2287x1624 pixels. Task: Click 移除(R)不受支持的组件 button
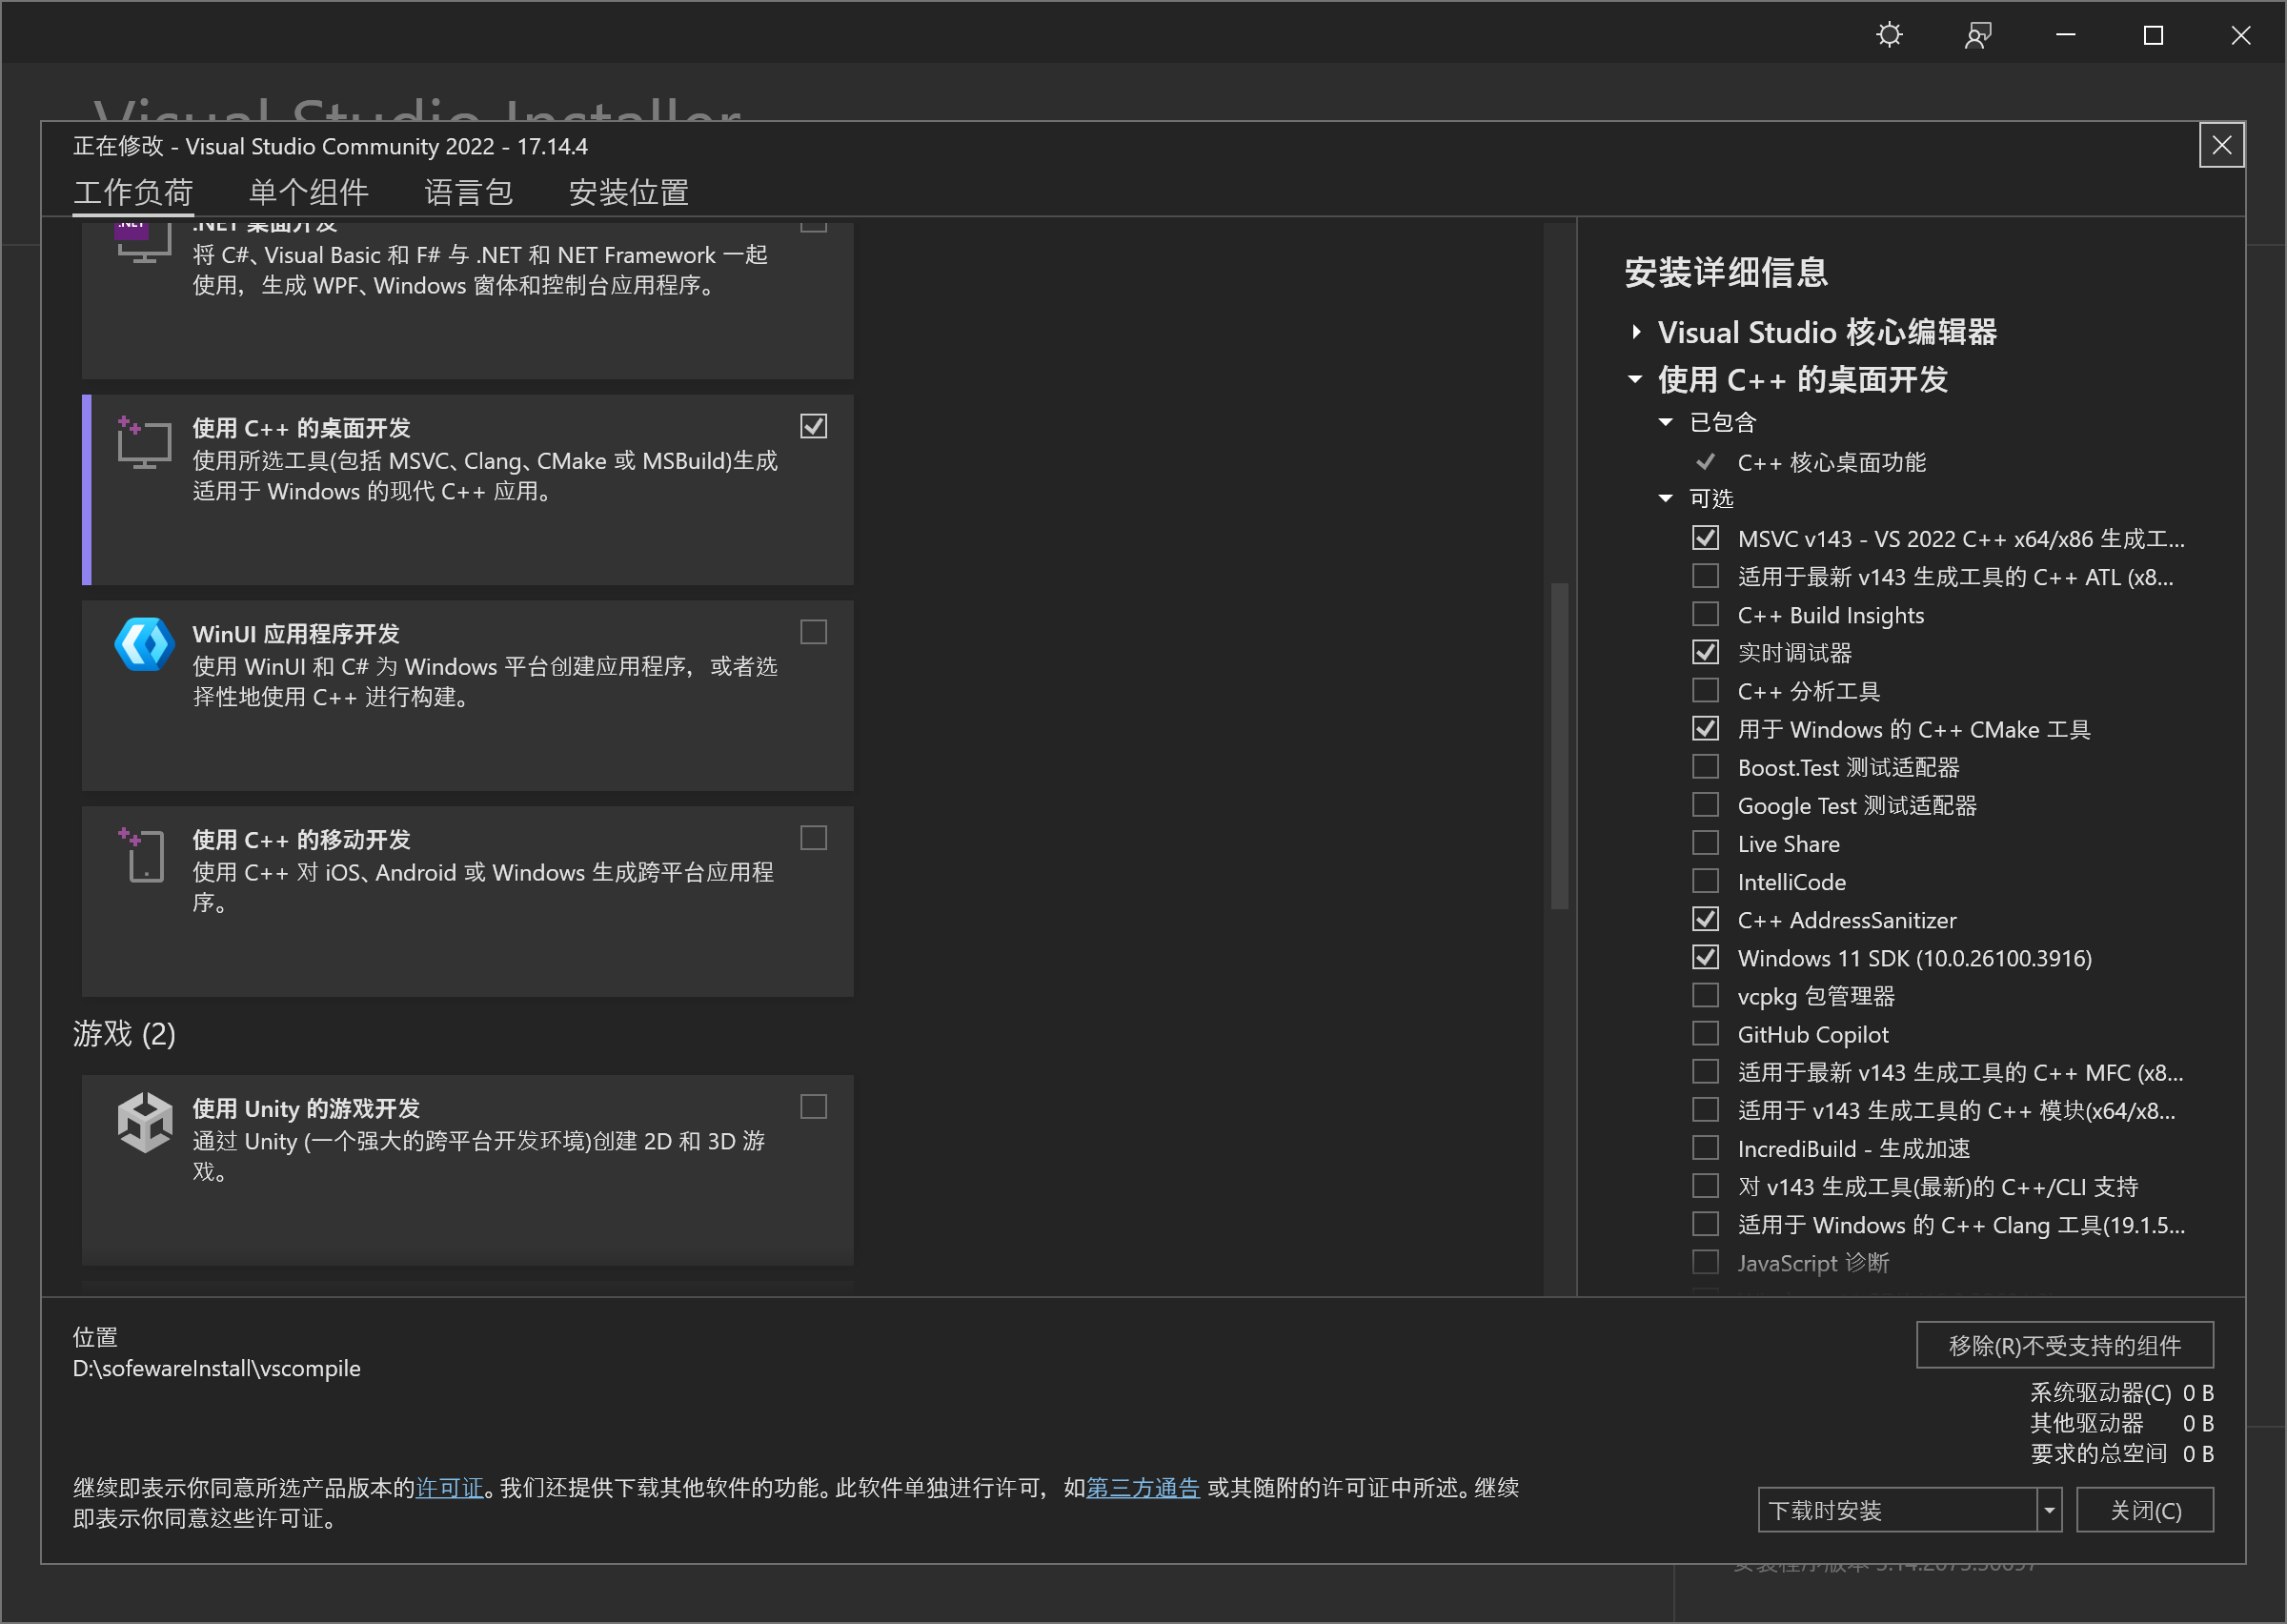(x=2064, y=1345)
